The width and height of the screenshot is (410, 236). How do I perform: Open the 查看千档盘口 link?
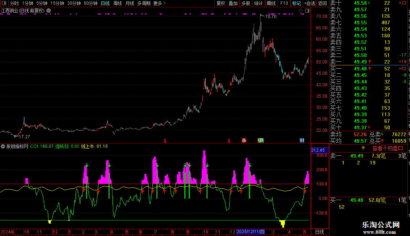coord(388,148)
